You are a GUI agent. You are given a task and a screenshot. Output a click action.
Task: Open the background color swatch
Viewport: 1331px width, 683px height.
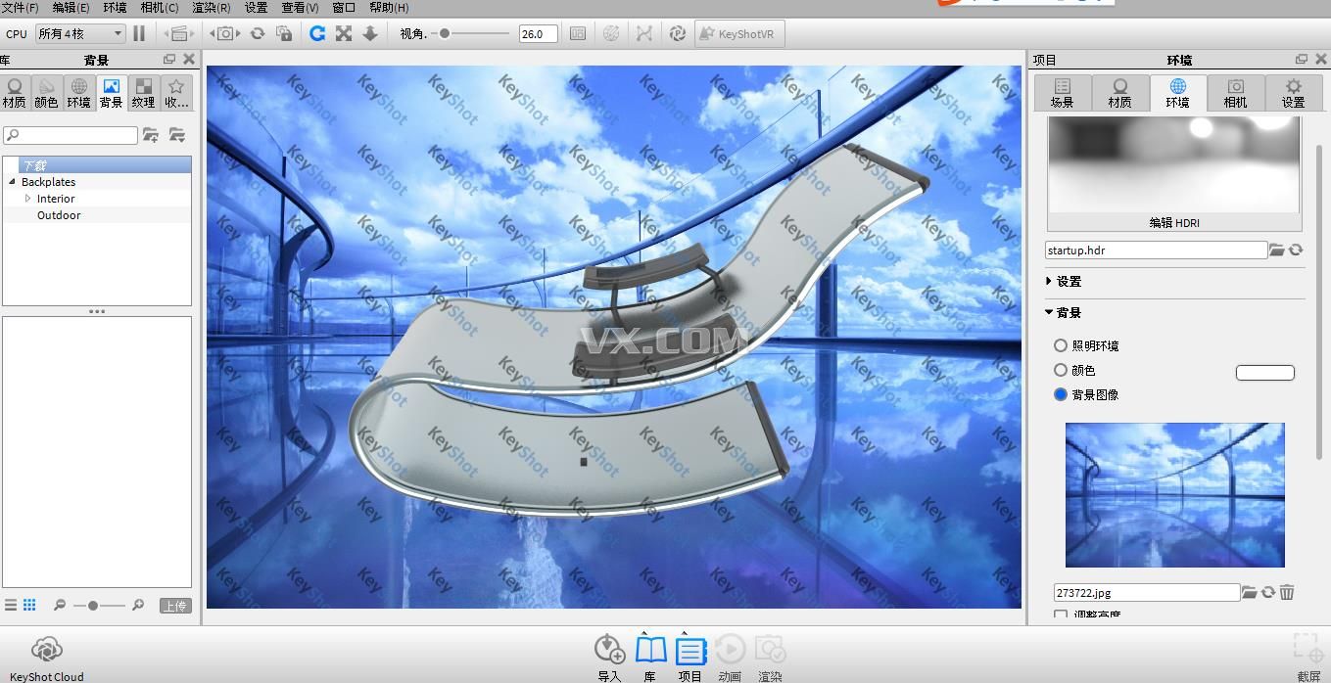pyautogui.click(x=1265, y=372)
